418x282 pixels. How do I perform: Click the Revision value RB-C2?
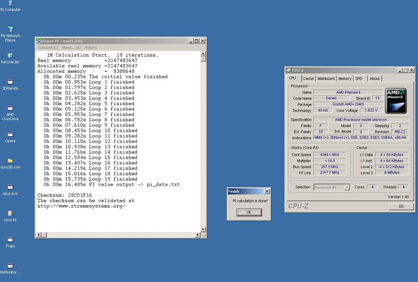(400, 132)
